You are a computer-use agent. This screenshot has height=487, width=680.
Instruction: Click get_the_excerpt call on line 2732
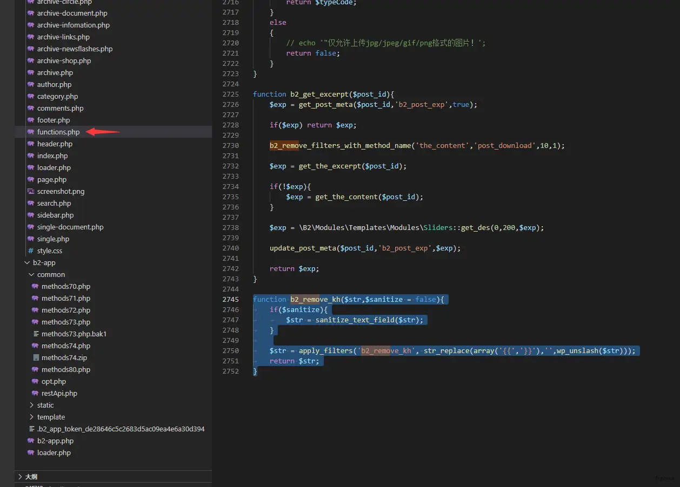pyautogui.click(x=330, y=166)
